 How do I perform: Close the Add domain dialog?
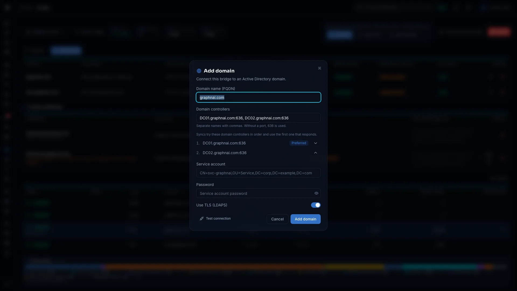click(320, 68)
